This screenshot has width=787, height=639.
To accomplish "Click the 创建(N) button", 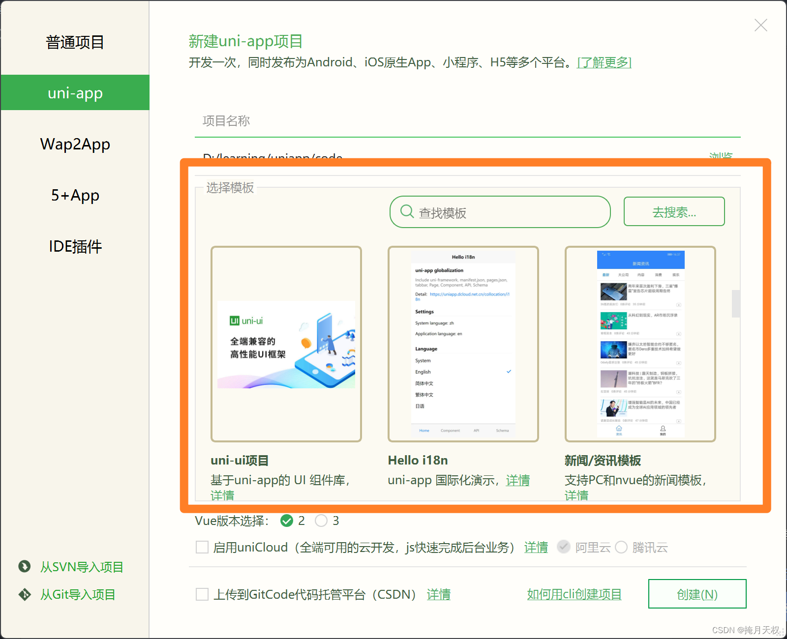I will tap(697, 594).
